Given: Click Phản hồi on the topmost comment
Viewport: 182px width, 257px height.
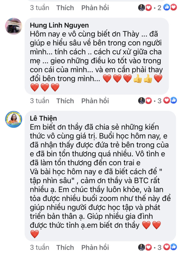Looking at the screenshot, I should click(95, 8).
